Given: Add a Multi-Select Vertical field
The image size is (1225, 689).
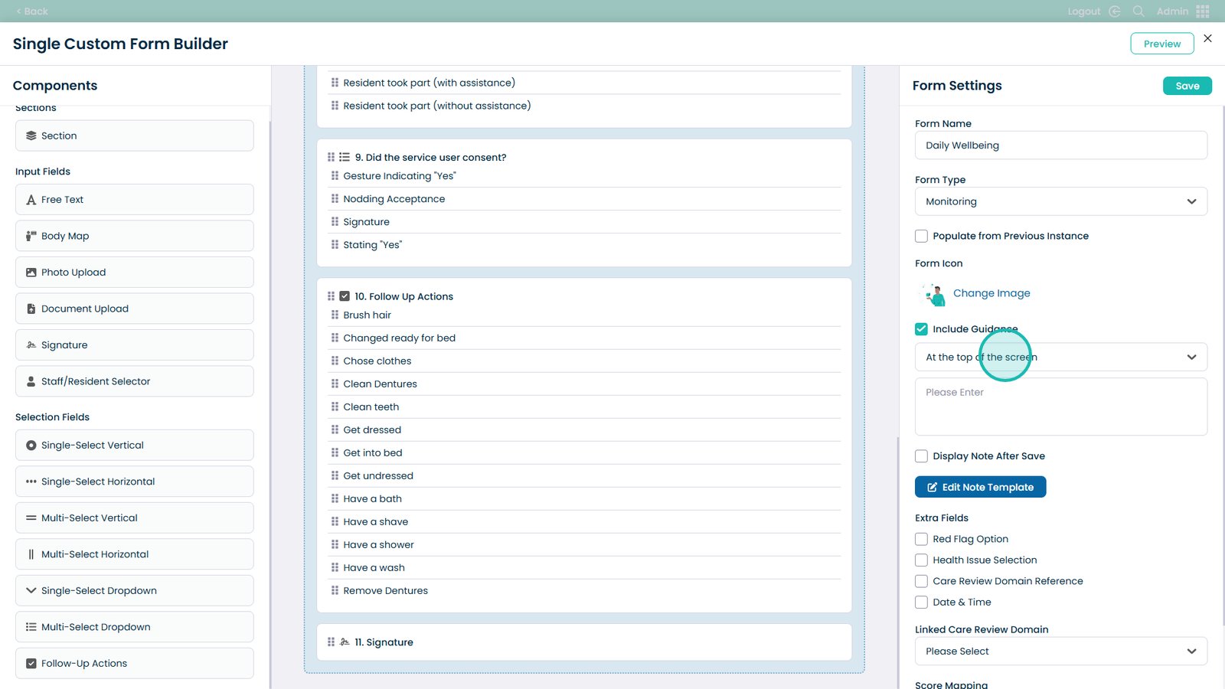Looking at the screenshot, I should [x=135, y=518].
